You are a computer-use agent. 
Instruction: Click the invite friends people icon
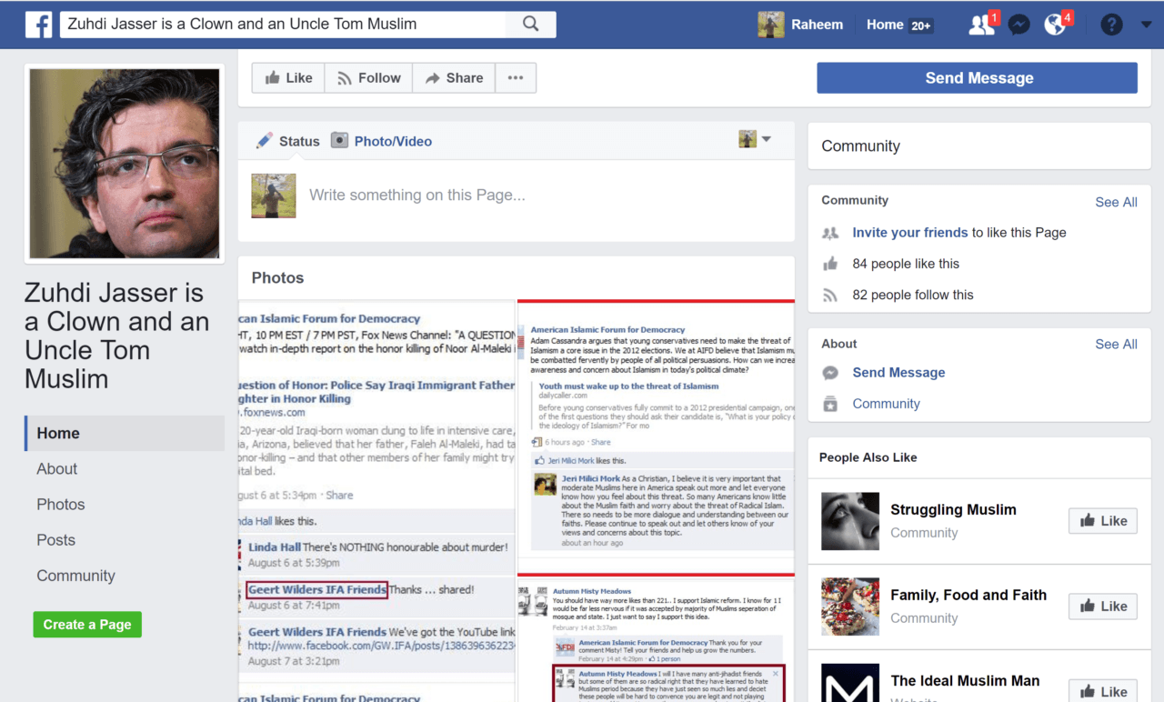(829, 233)
